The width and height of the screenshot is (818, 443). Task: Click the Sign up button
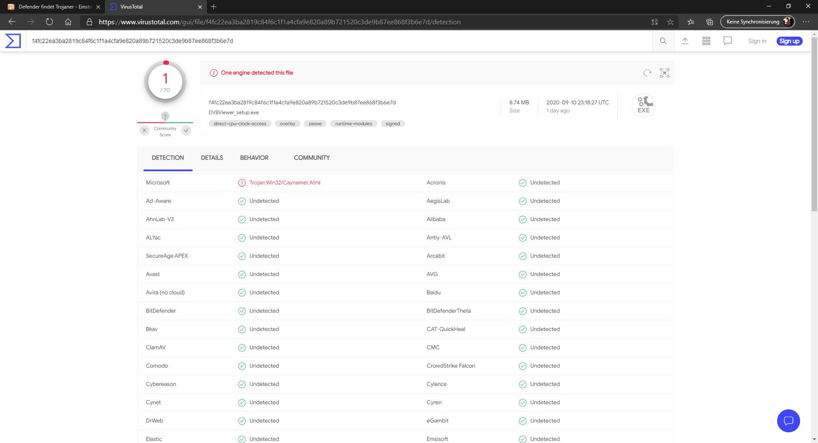click(x=789, y=41)
